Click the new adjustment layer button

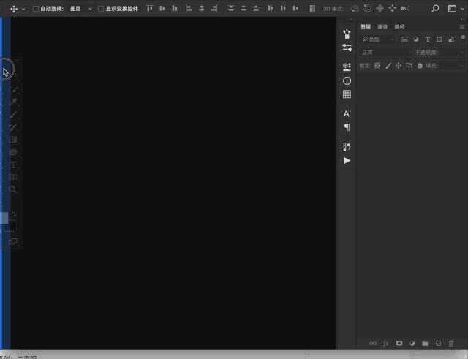(412, 343)
